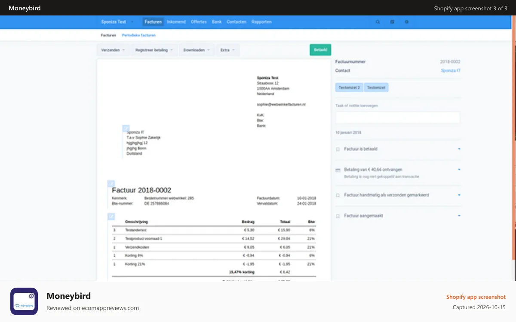Click the Taak of notitie toevoegen field
This screenshot has height=322, width=516.
[x=398, y=118]
